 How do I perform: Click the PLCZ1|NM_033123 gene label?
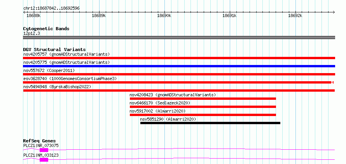41,155
